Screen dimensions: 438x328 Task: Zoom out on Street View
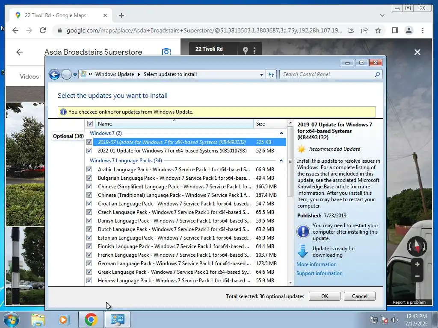point(417,276)
